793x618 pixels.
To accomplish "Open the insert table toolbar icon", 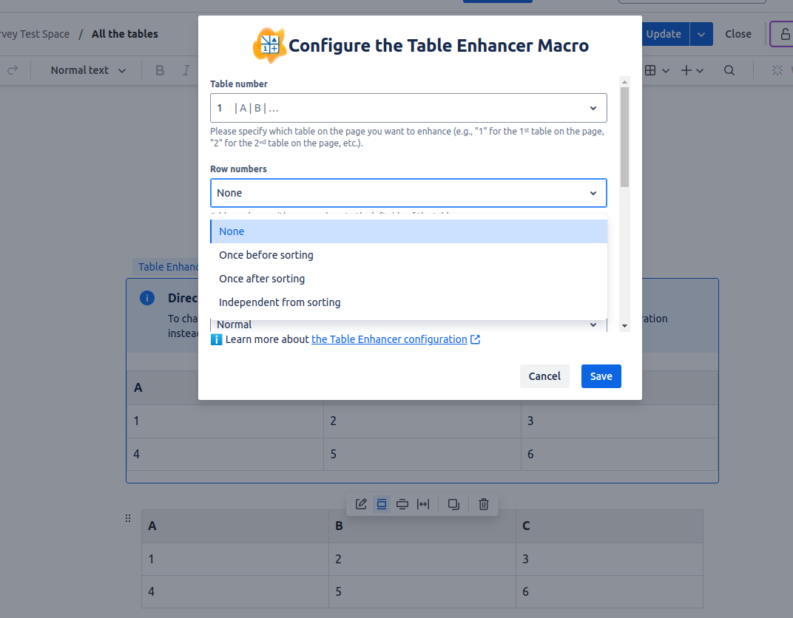I will pos(650,70).
